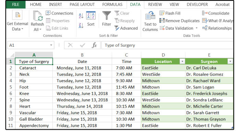Select the Date header cell
The image size is (240, 131).
82,62
